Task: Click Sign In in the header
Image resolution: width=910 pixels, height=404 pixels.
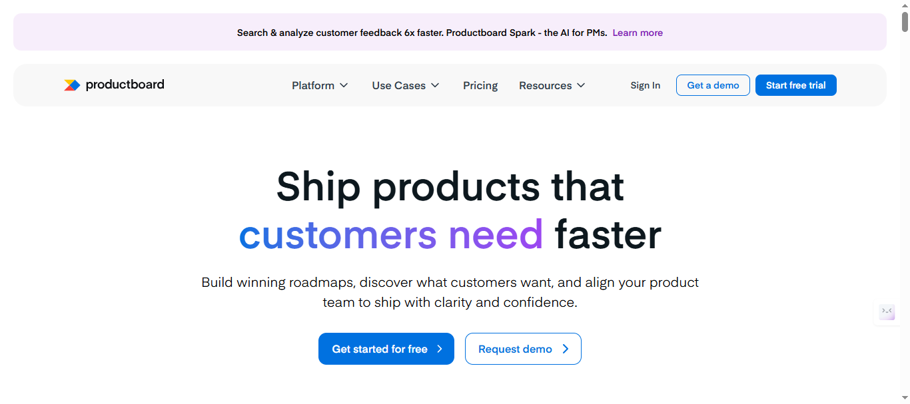Action: pos(644,85)
